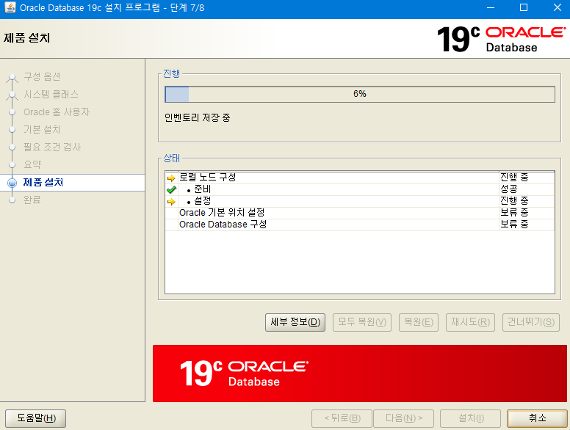Open 세부 정보(D) details button

(295, 322)
